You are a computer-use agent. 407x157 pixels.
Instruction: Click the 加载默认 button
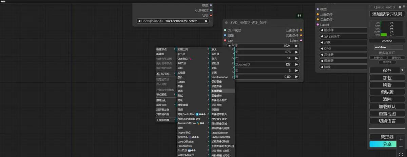pos(387,106)
